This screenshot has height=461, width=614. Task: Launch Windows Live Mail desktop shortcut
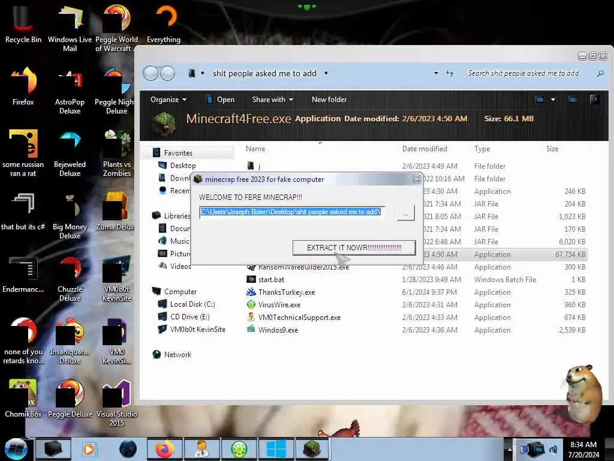point(70,28)
